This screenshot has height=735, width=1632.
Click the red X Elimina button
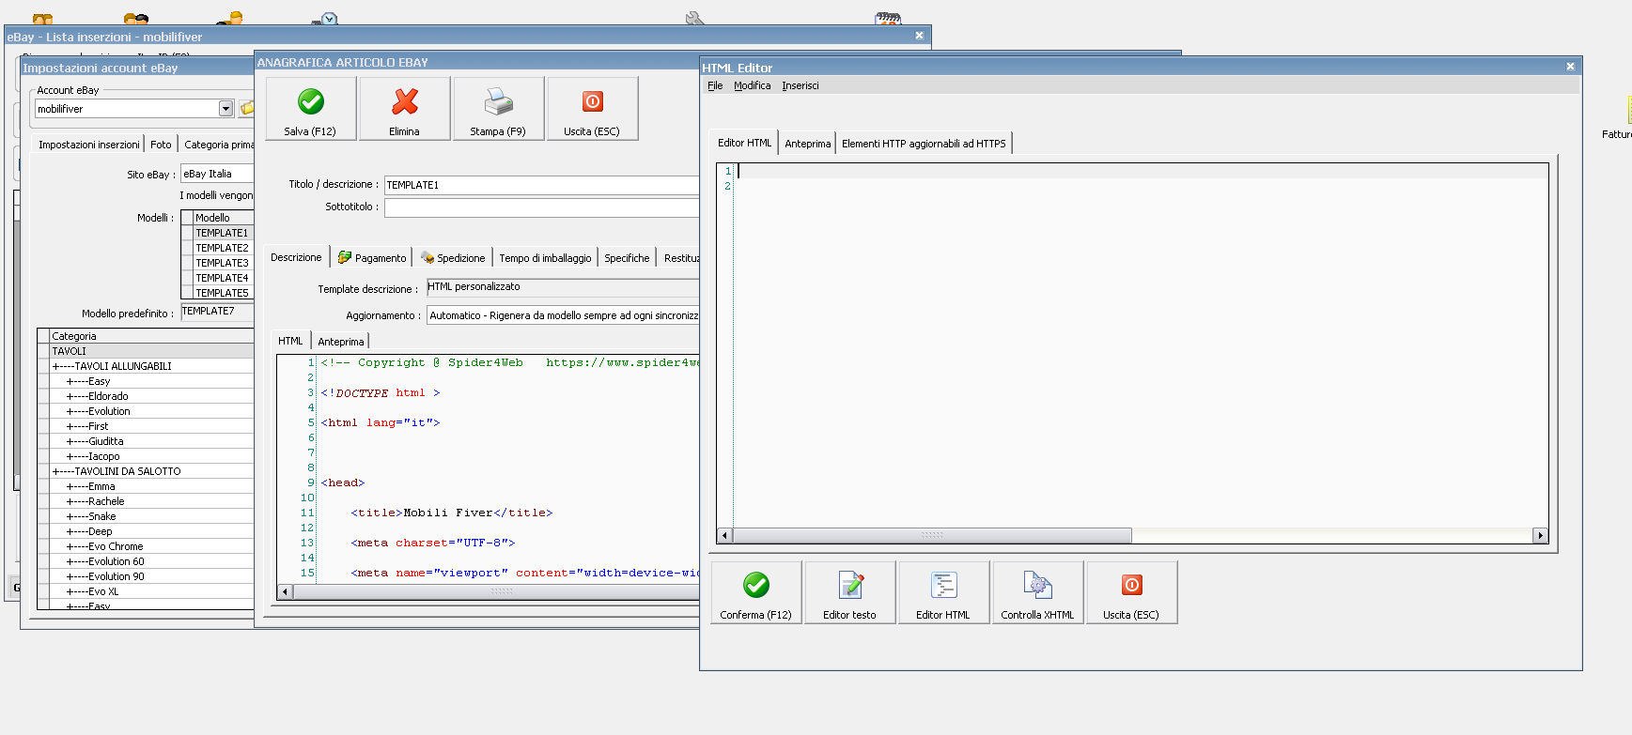405,109
